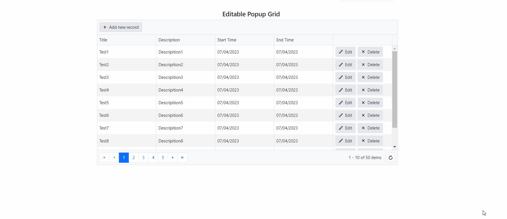Delete the Test1 row
The height and width of the screenshot is (219, 507).
(x=370, y=52)
